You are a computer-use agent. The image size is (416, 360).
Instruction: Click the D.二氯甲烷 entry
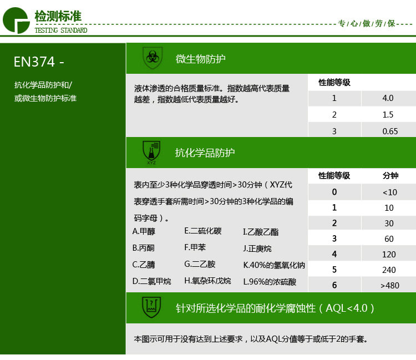click(x=152, y=281)
